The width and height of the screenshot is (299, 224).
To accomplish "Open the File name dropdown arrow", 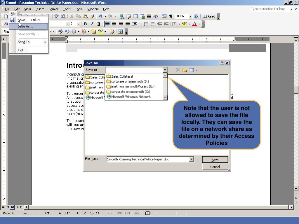I will click(192, 159).
